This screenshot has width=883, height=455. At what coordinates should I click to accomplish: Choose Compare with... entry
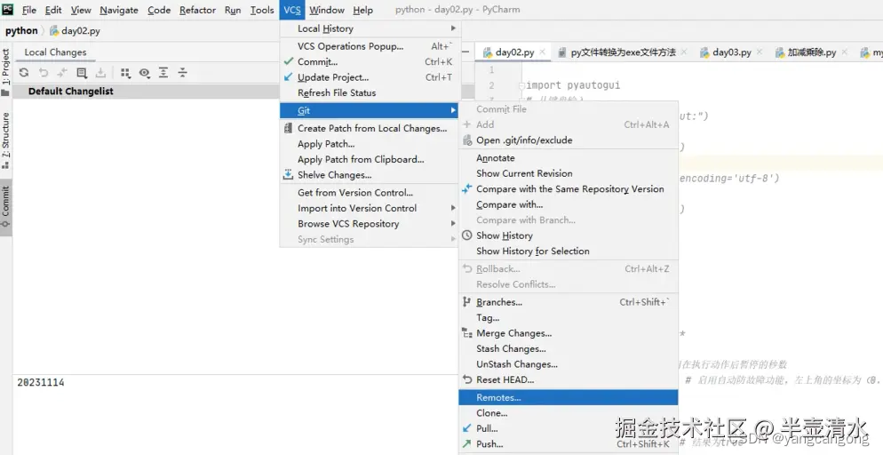(569, 204)
